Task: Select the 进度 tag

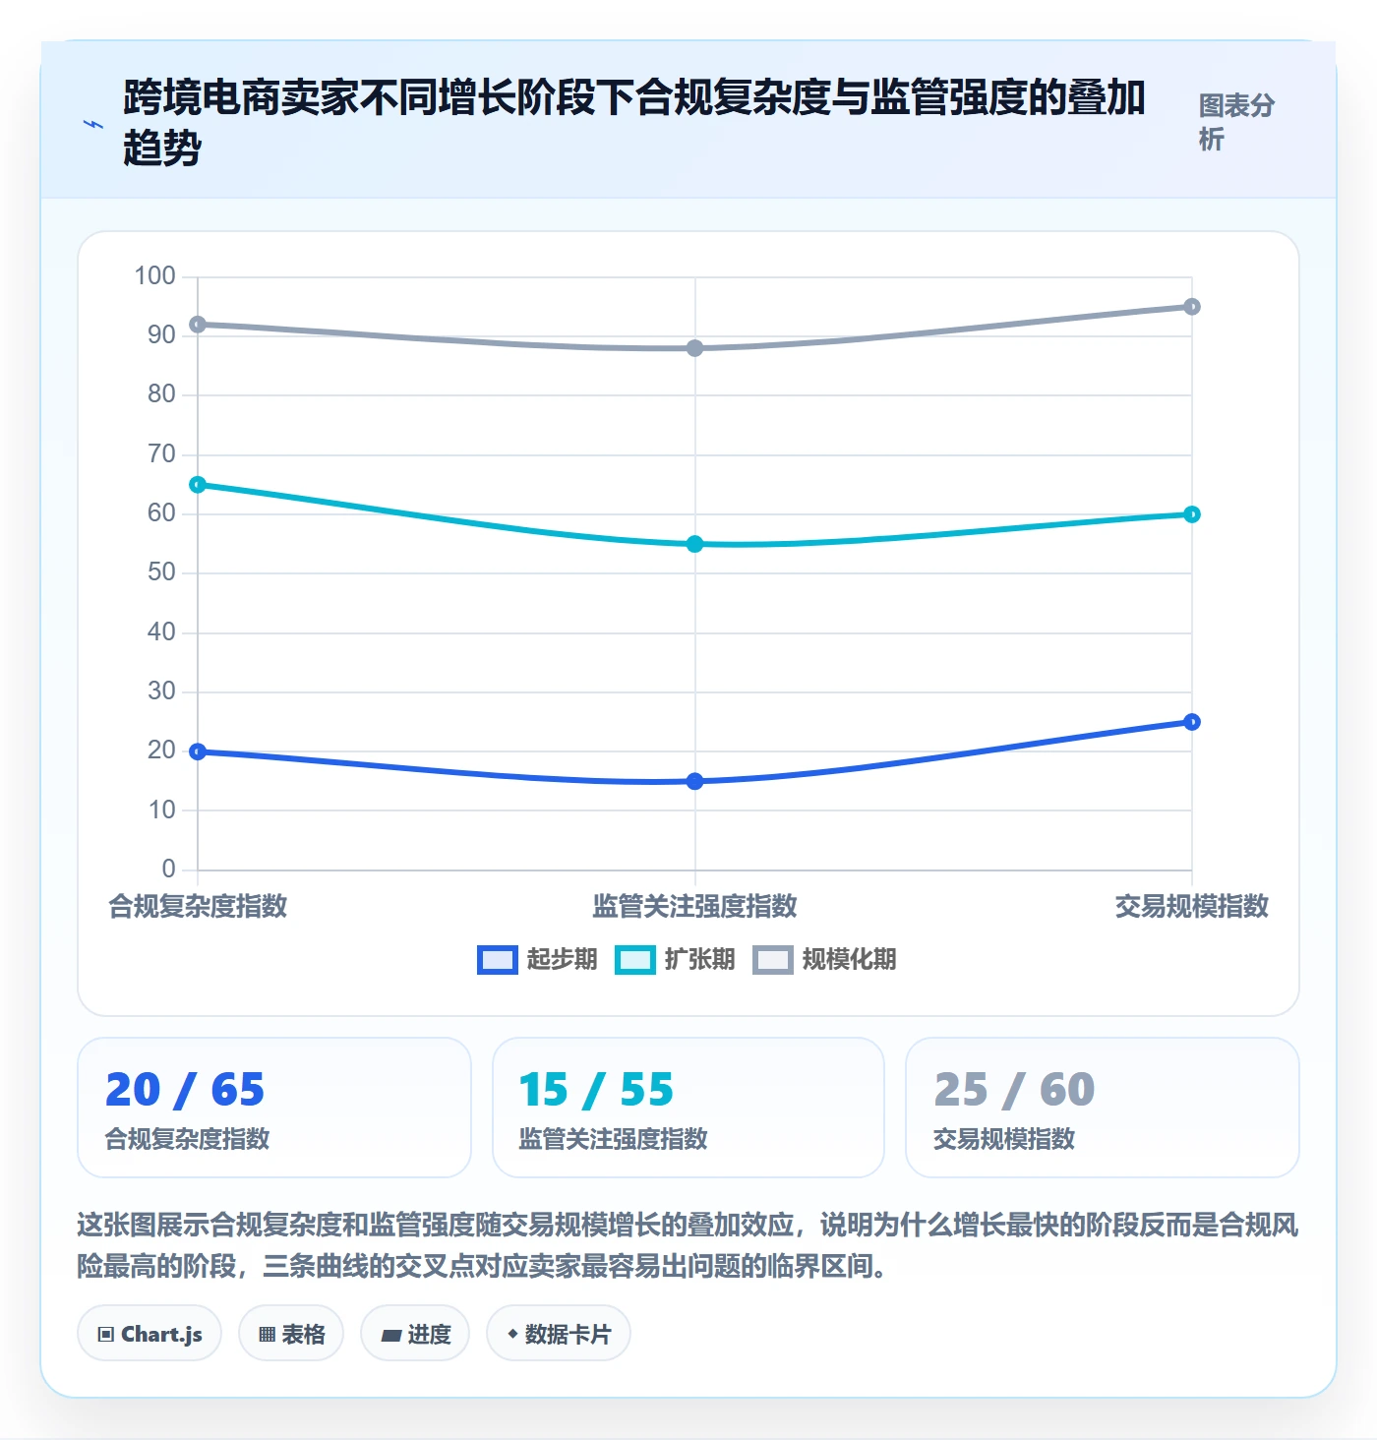Action: tap(415, 1334)
